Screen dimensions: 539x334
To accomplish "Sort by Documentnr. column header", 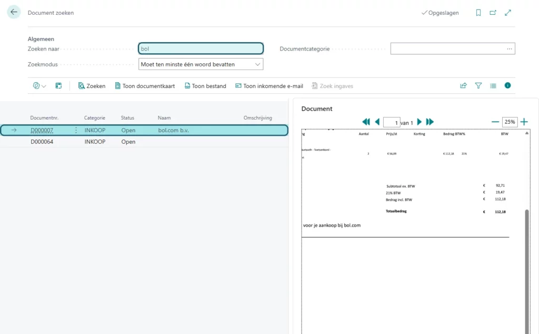I will coord(44,117).
